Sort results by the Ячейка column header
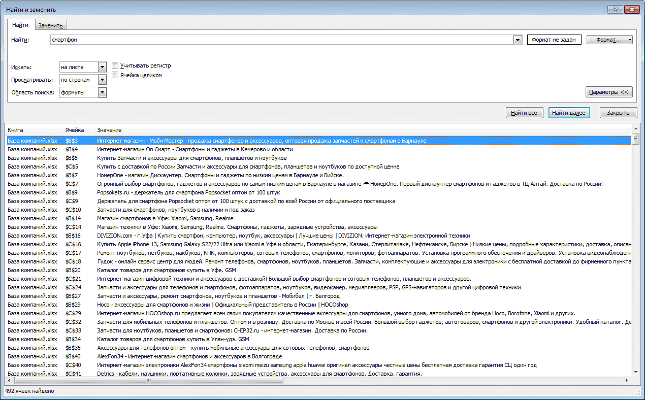Screen dimensions: 645x400 pyautogui.click(x=78, y=130)
